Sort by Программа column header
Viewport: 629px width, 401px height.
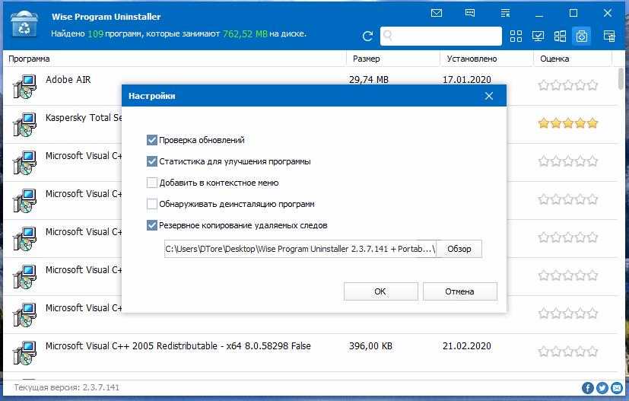(29, 59)
